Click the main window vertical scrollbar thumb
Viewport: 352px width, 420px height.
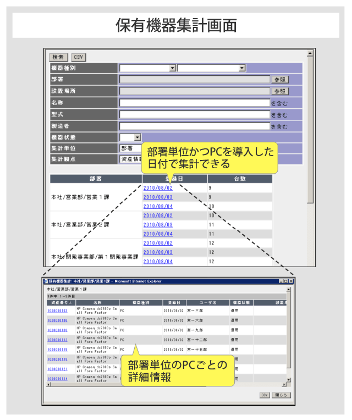310,130
